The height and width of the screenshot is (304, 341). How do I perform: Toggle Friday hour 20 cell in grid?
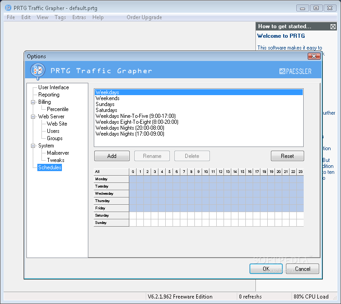(279, 208)
